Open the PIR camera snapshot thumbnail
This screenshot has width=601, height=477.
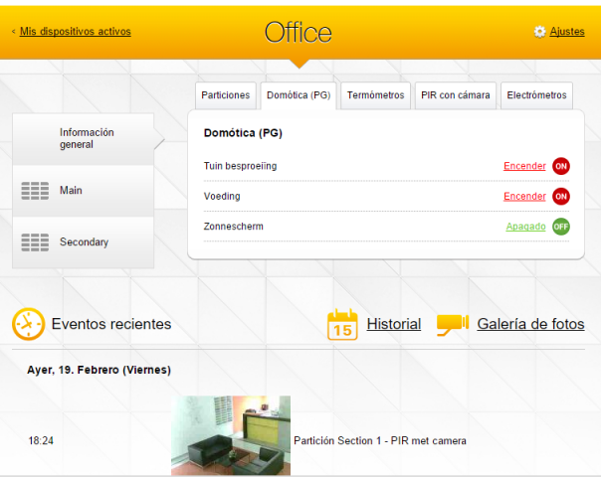[x=231, y=435]
